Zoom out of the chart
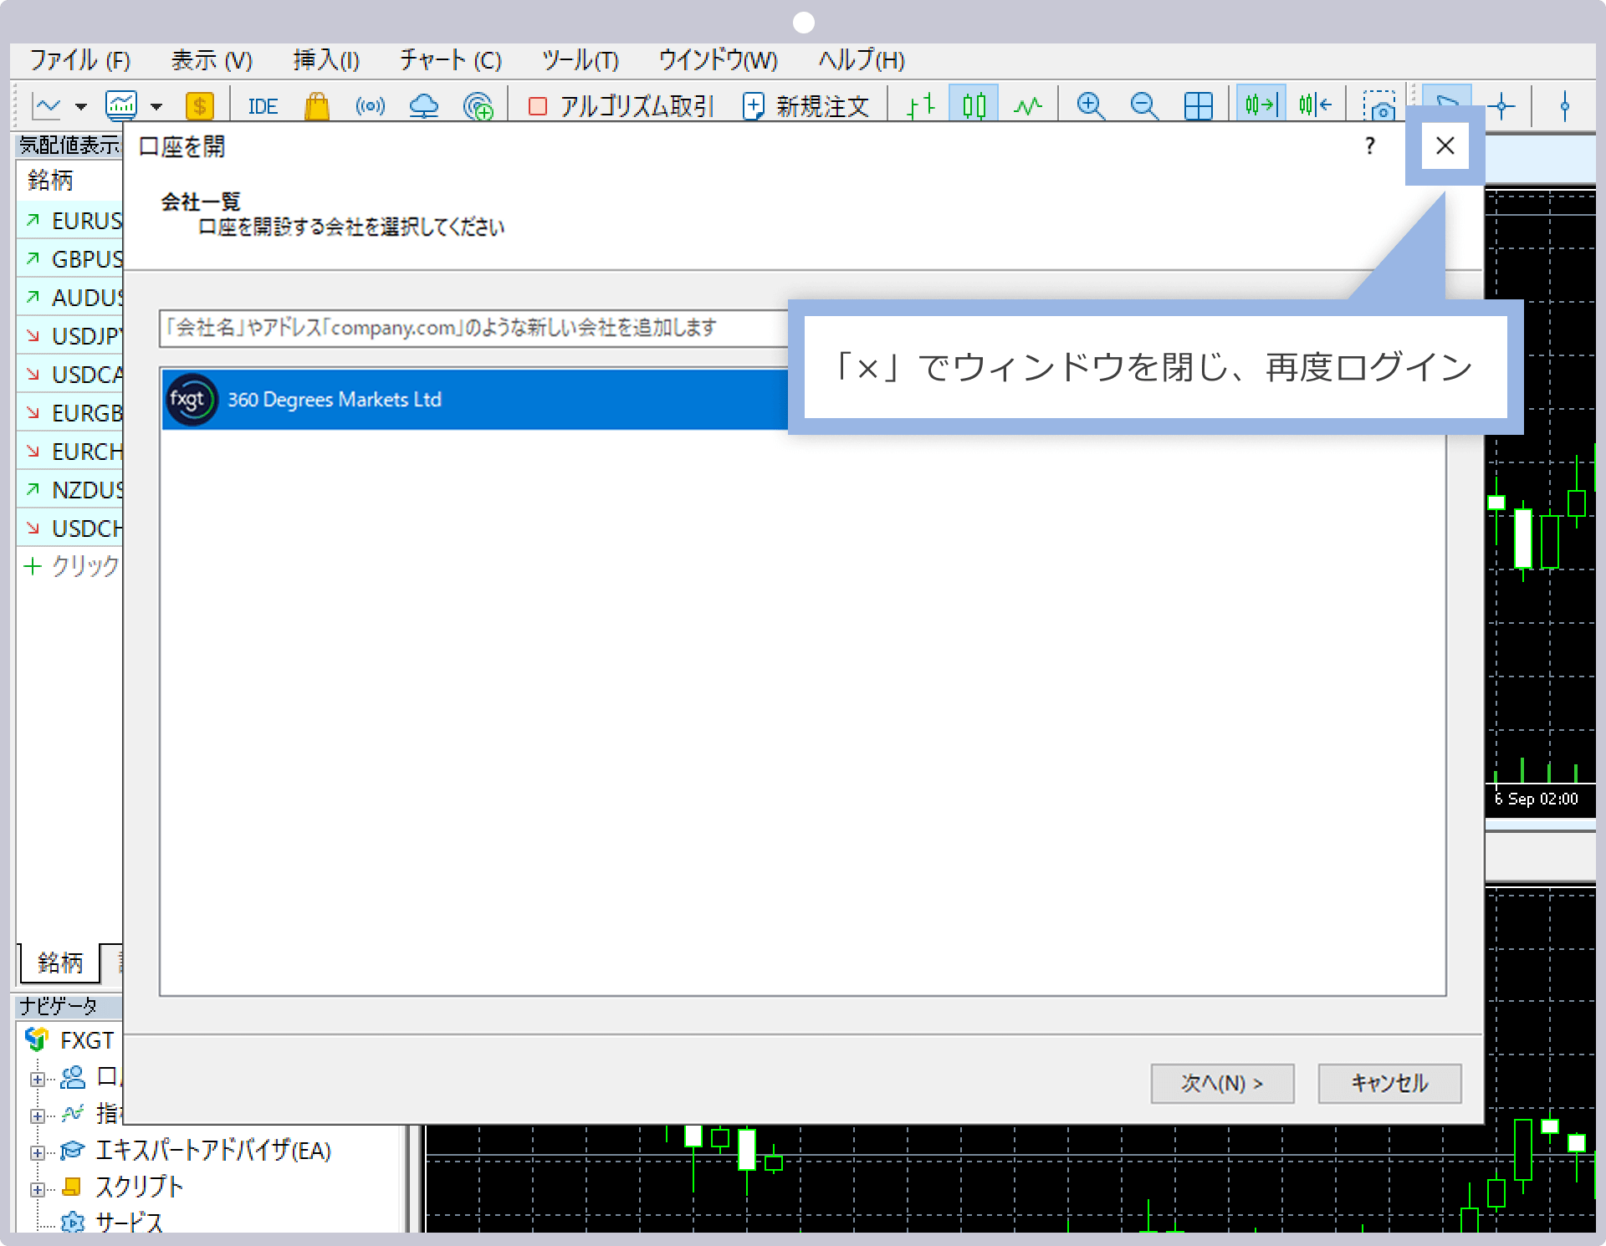 (x=1143, y=106)
